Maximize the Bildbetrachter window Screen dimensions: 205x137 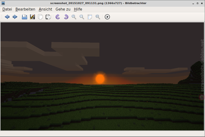(x=198, y=3)
